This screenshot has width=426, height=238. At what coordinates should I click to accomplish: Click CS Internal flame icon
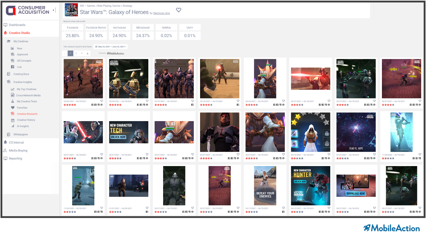(5, 142)
